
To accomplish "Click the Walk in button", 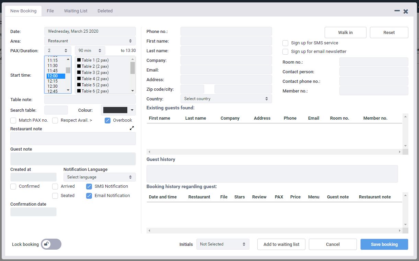I will click(x=345, y=32).
